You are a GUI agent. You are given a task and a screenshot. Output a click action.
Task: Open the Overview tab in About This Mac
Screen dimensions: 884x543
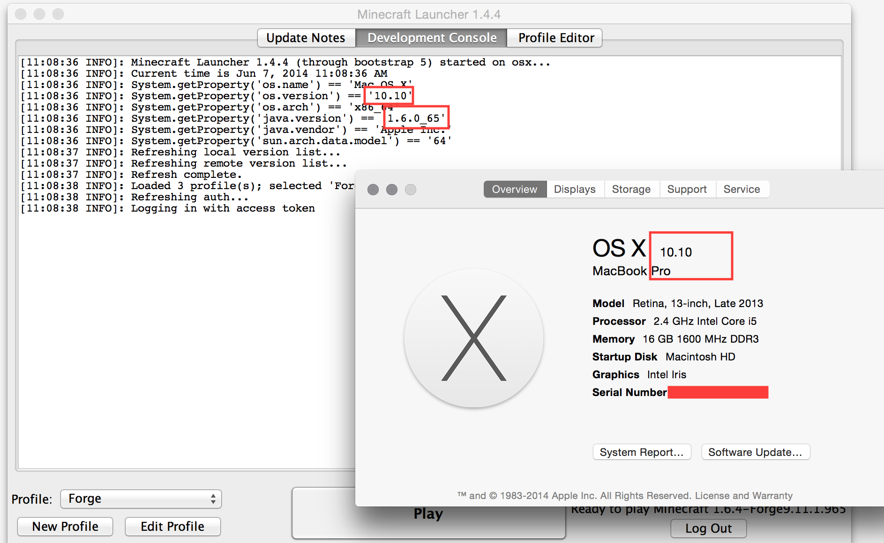[x=515, y=189]
